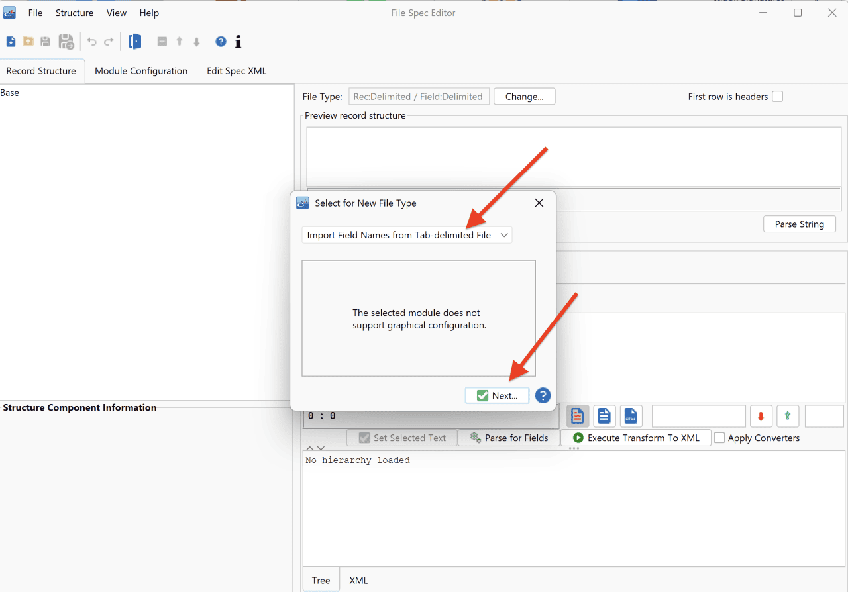Click the Structure Component Information heading

pyautogui.click(x=80, y=407)
